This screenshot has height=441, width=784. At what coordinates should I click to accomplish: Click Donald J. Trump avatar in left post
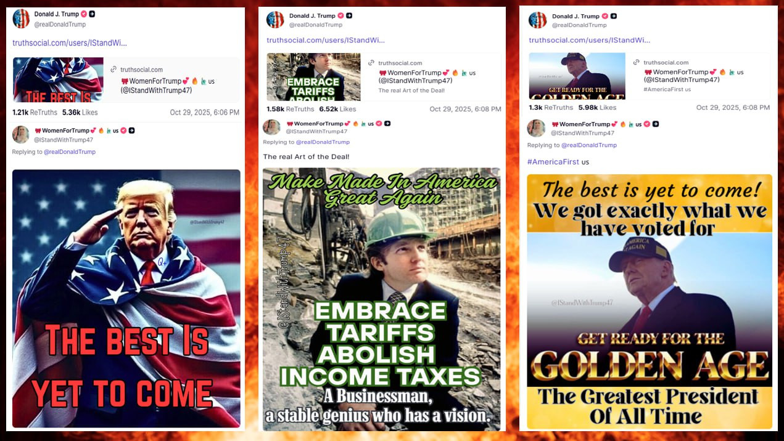coord(21,18)
